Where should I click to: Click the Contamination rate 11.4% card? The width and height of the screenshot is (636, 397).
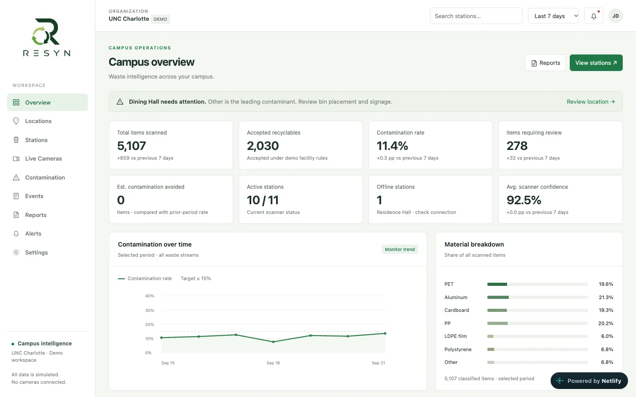click(431, 145)
